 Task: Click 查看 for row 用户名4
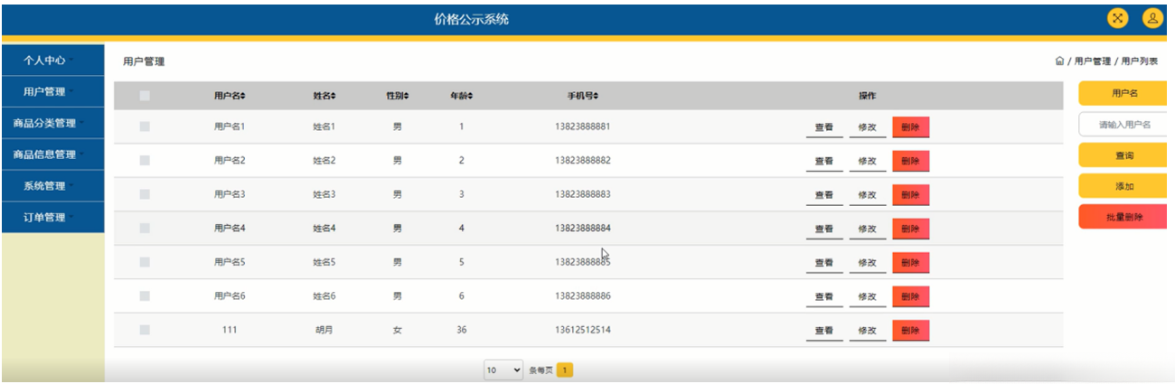823,229
